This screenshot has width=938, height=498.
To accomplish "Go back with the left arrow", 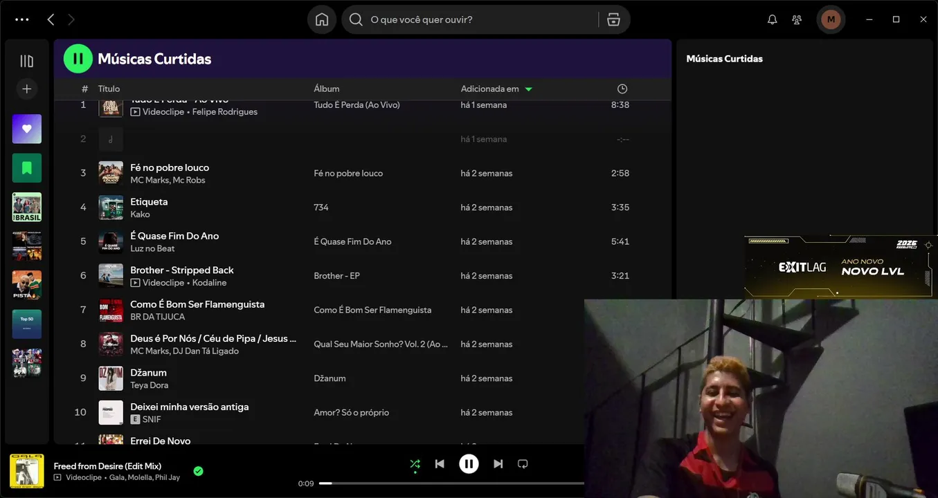I will pyautogui.click(x=51, y=19).
